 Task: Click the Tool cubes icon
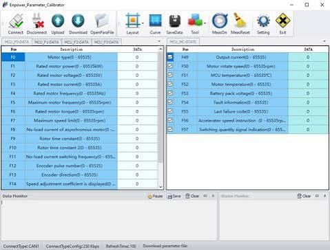(195, 24)
